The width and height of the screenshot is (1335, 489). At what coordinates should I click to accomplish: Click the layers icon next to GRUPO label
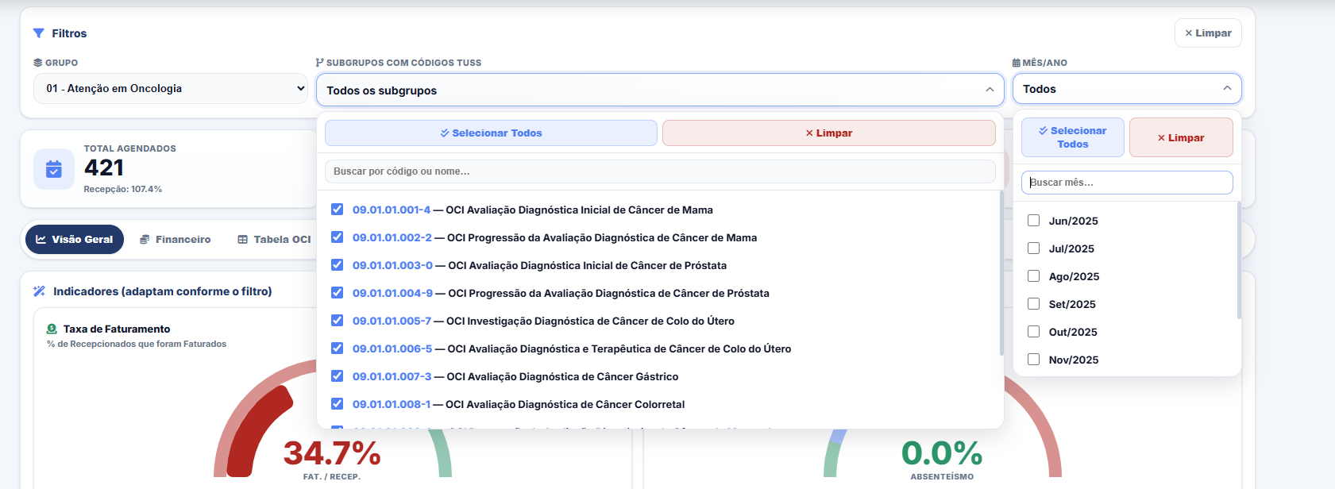point(37,63)
